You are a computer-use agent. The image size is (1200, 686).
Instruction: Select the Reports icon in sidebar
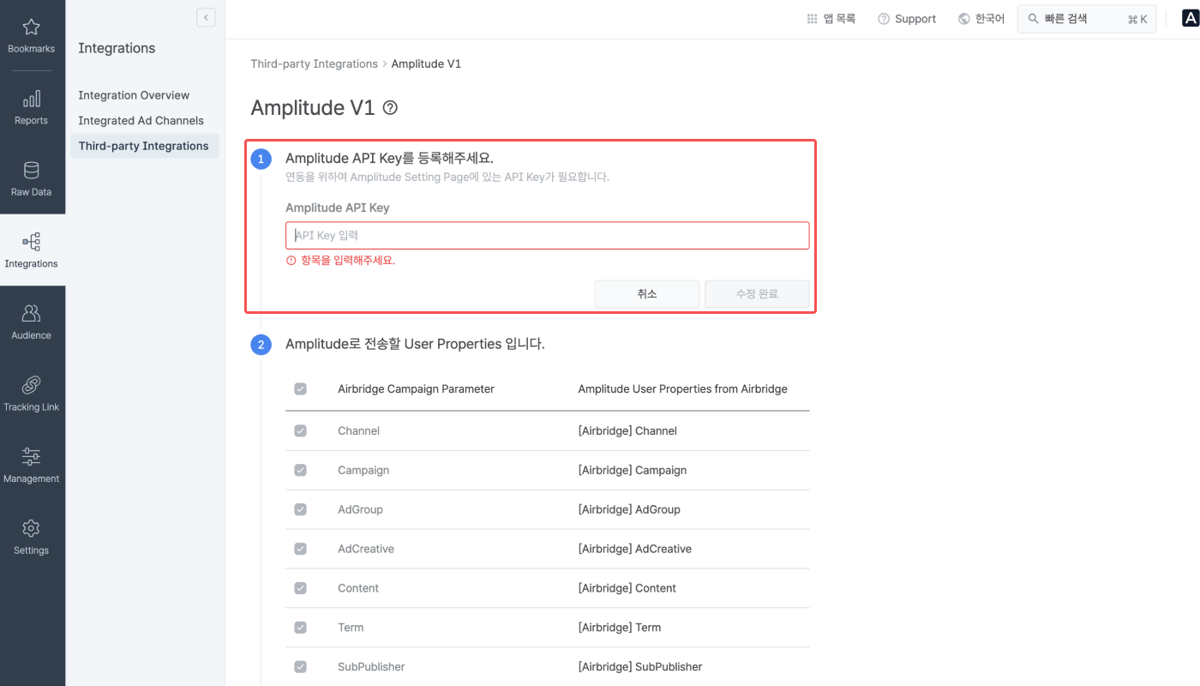(32, 106)
